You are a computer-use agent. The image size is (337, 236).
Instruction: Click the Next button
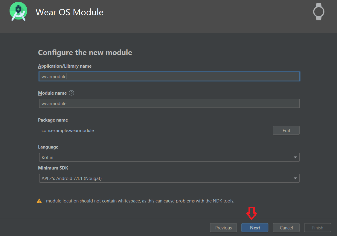(254, 228)
